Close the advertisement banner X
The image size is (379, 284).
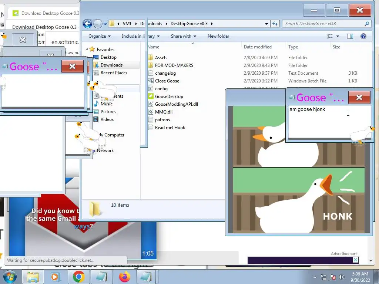(x=355, y=260)
